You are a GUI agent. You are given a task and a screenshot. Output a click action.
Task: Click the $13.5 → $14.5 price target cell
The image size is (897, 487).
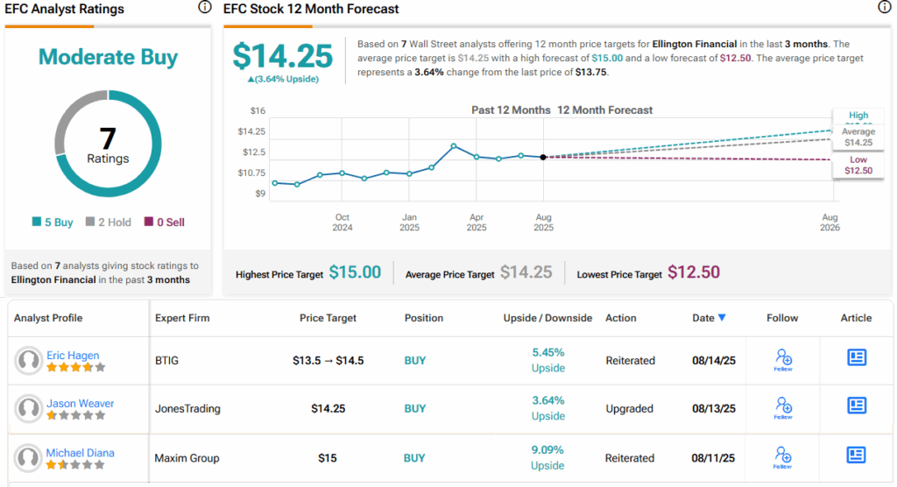point(328,361)
